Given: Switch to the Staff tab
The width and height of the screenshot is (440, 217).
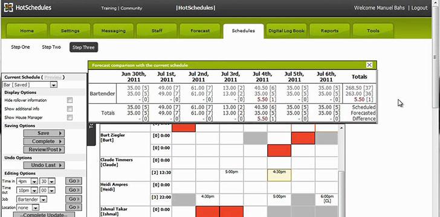Looking at the screenshot, I should pyautogui.click(x=157, y=31).
